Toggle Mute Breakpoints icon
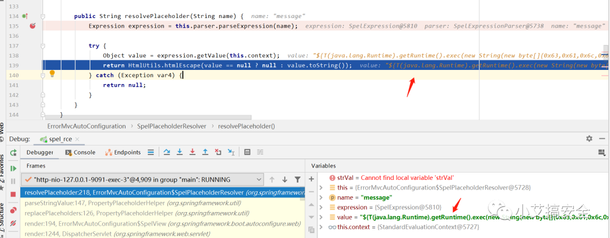The width and height of the screenshot is (610, 238). [14, 223]
